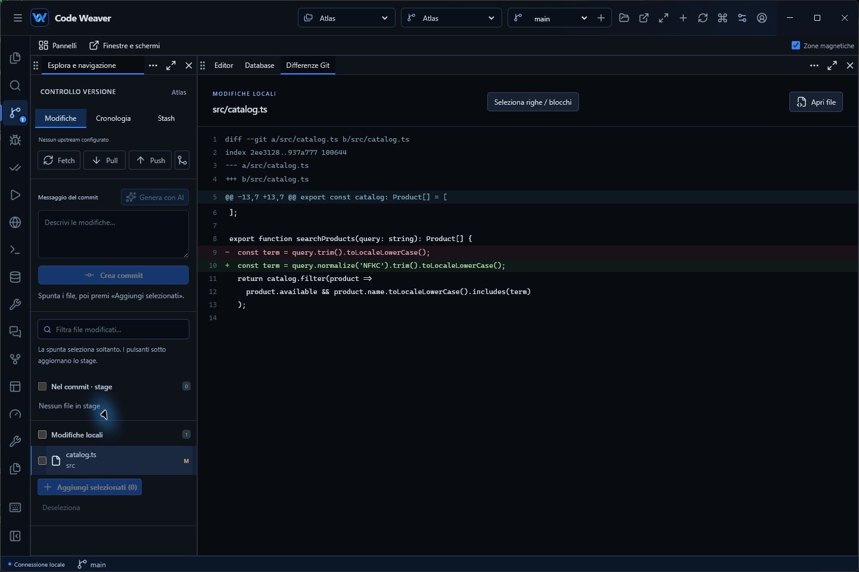Click the Push button

[150, 160]
